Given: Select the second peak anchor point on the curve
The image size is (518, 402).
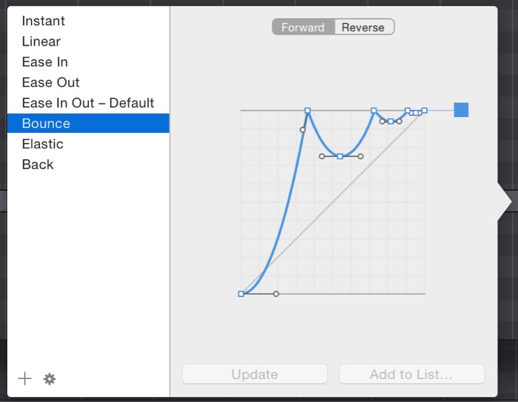Looking at the screenshot, I should point(374,111).
